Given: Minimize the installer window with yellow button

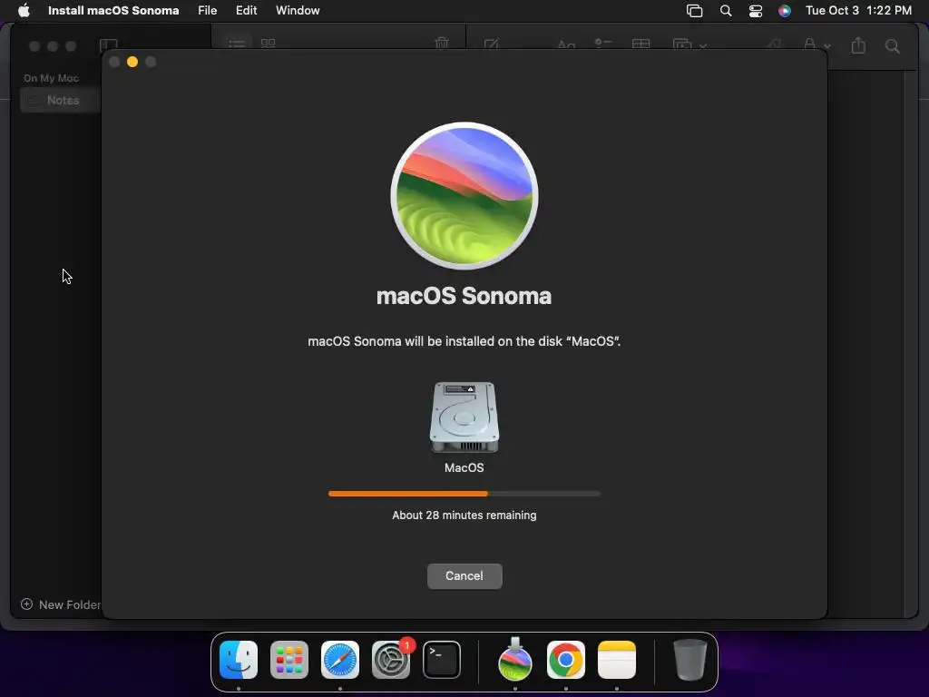Looking at the screenshot, I should pyautogui.click(x=132, y=62).
